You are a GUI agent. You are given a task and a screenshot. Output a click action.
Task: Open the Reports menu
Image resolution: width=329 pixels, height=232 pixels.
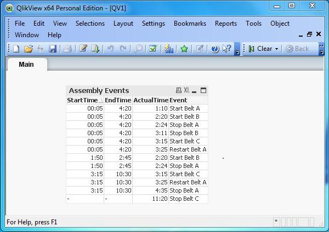click(x=226, y=24)
